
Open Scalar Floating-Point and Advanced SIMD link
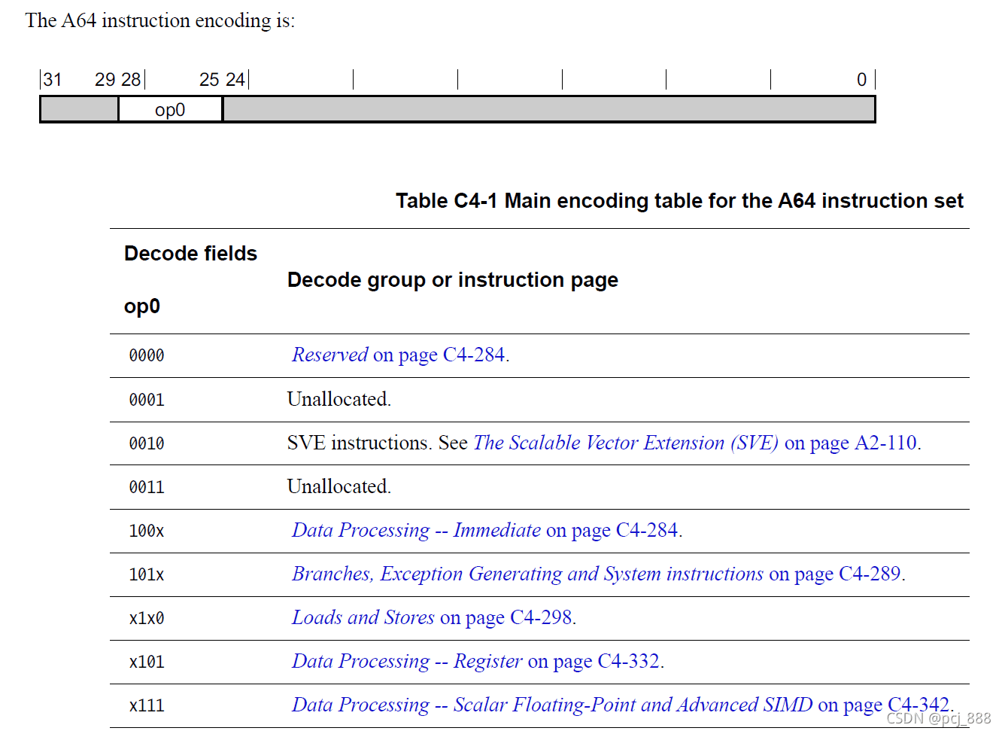pos(552,705)
